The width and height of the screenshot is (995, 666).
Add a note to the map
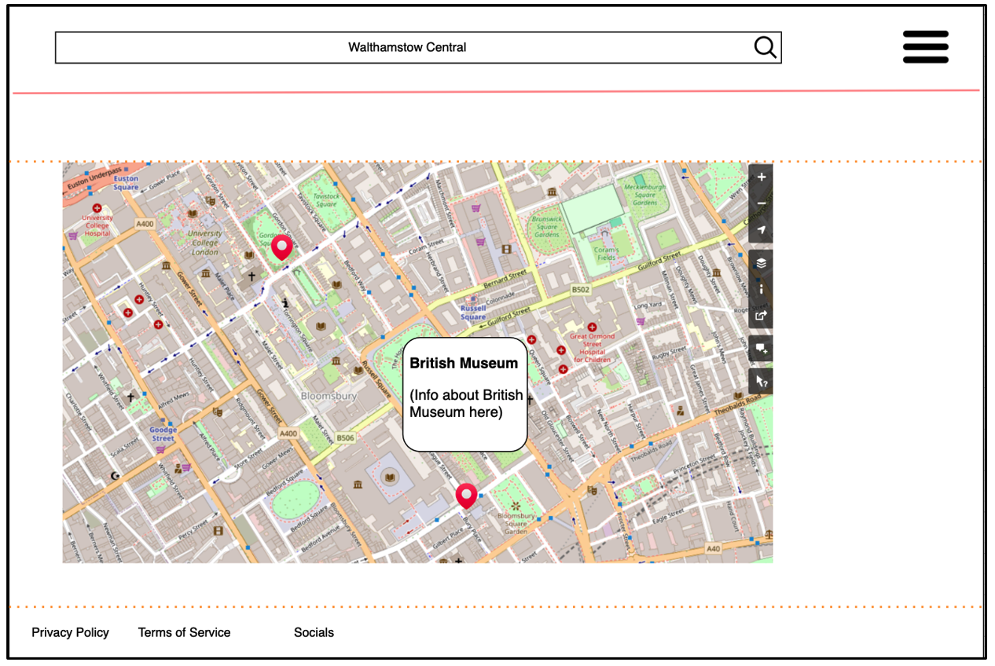click(x=761, y=349)
